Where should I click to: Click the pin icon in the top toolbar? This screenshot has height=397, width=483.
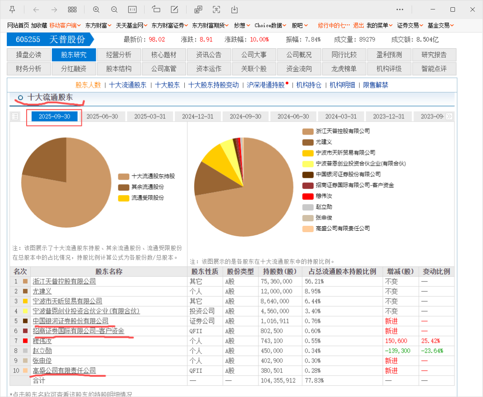tap(12, 9)
